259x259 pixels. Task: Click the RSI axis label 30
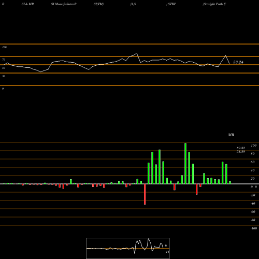[x=4, y=76]
